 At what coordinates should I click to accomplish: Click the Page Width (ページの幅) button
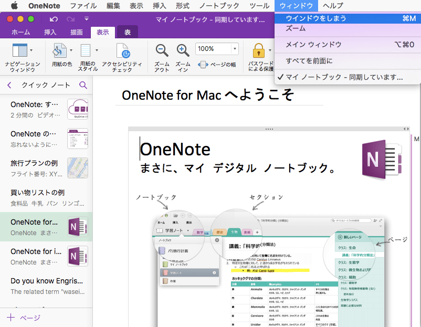pos(217,65)
